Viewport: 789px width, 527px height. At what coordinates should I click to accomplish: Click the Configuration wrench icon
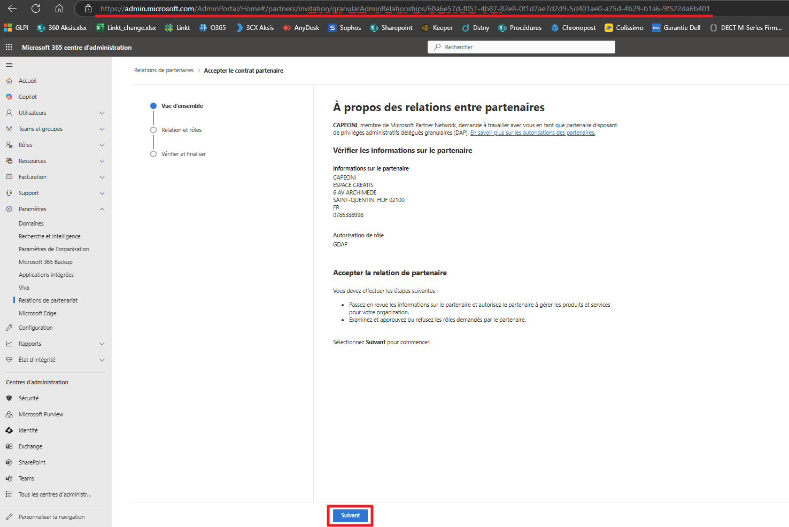pos(9,328)
